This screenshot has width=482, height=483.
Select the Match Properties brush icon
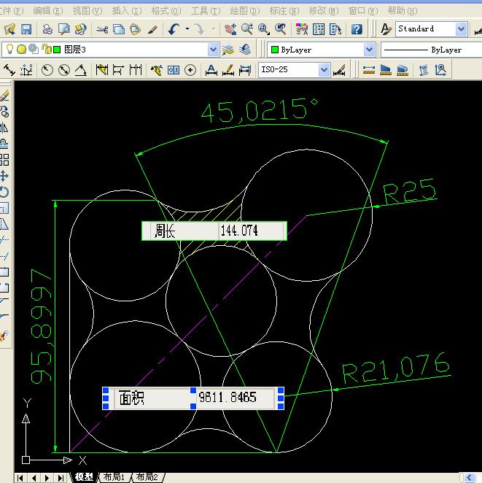pyautogui.click(x=152, y=30)
